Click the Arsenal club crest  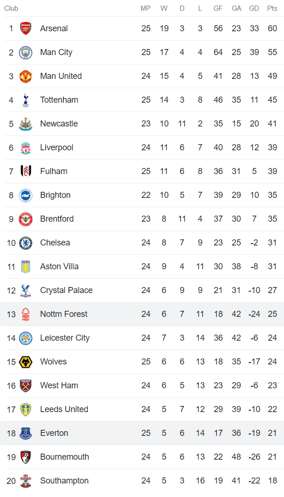(26, 28)
